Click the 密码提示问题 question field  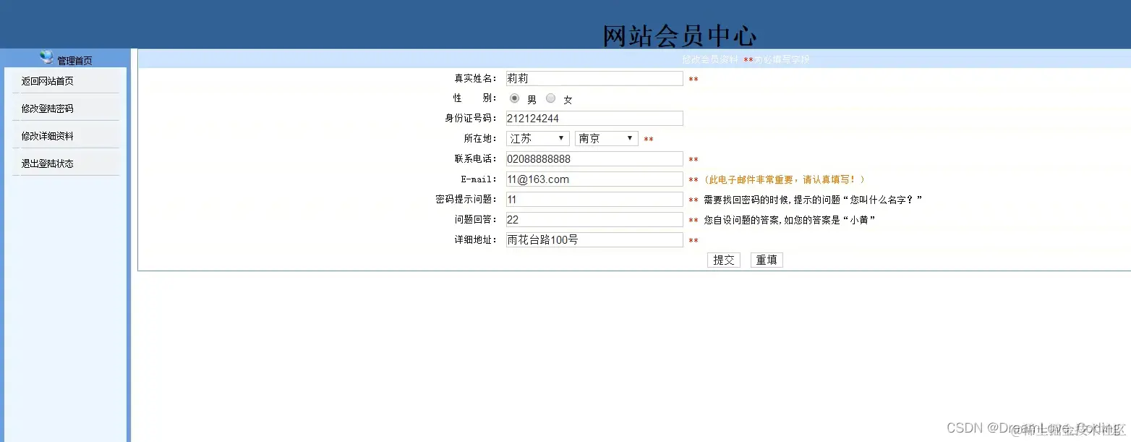coord(593,199)
